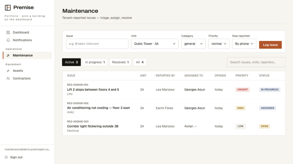Open the Category dropdown showing general
293x164 pixels.
193,44
